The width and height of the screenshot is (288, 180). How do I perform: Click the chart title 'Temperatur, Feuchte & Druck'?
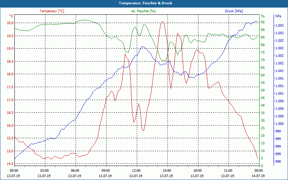(x=145, y=3)
